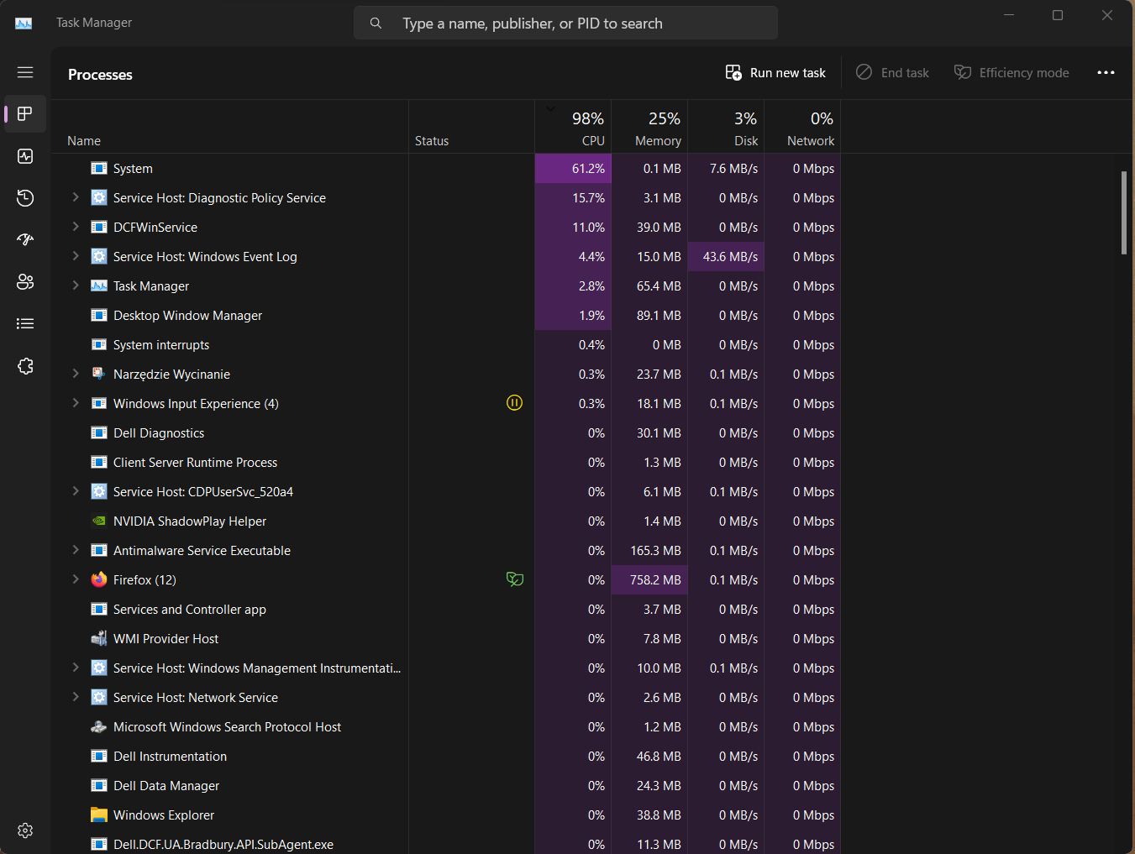1135x854 pixels.
Task: Open the Startup apps page
Action: (25, 240)
